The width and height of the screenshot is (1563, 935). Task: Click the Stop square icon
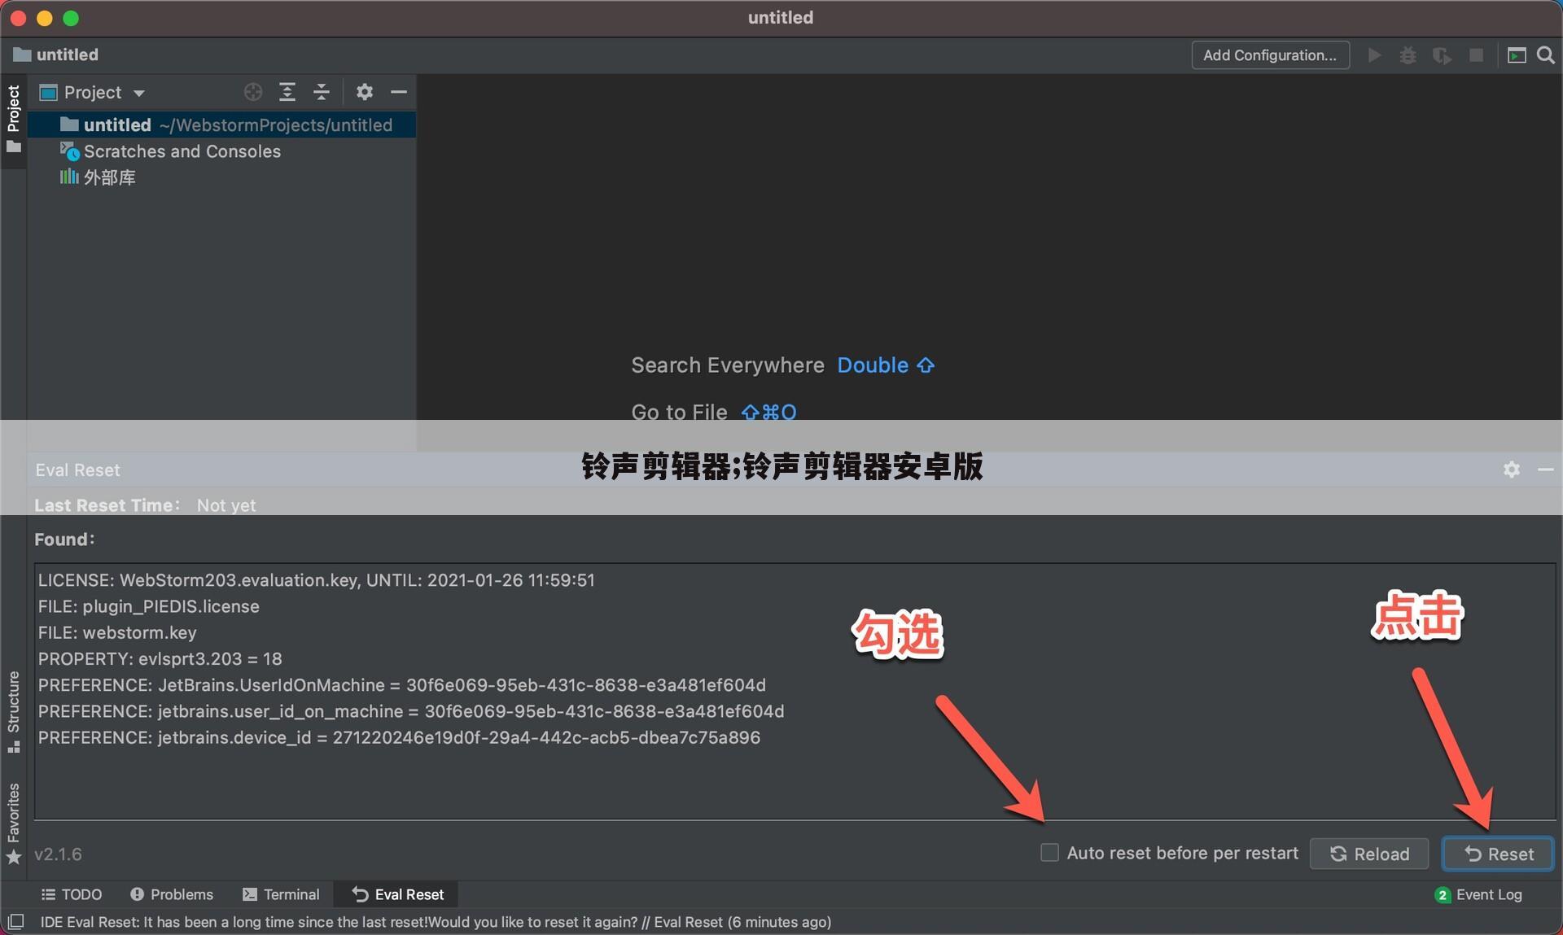1476,55
